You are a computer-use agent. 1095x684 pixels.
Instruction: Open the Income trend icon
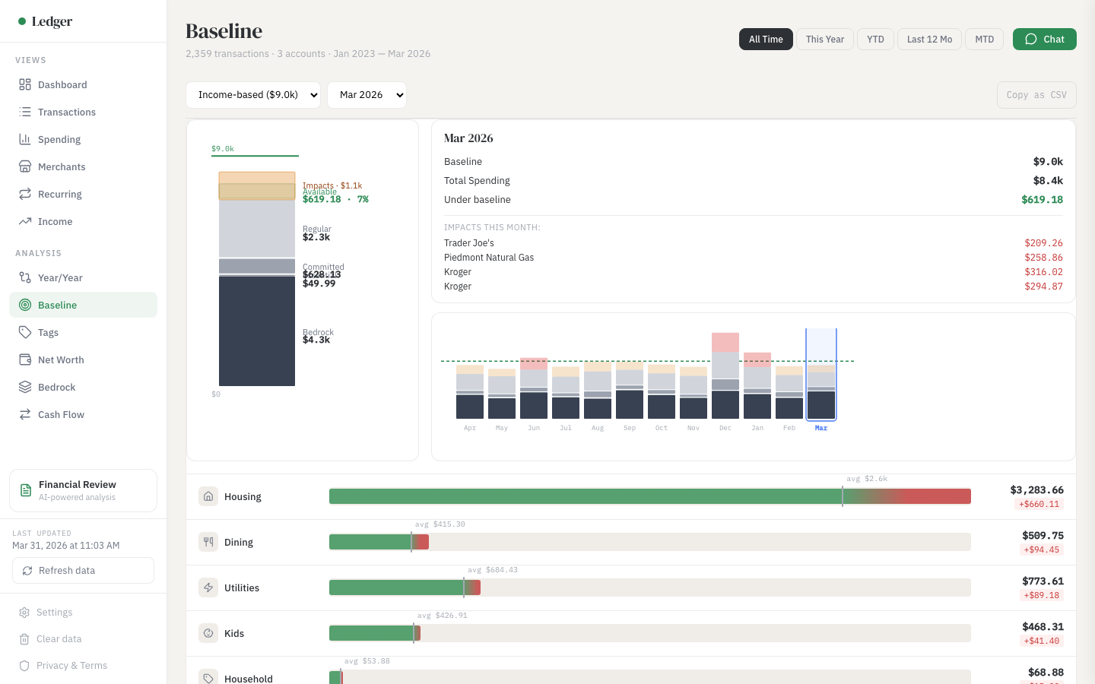coord(24,221)
